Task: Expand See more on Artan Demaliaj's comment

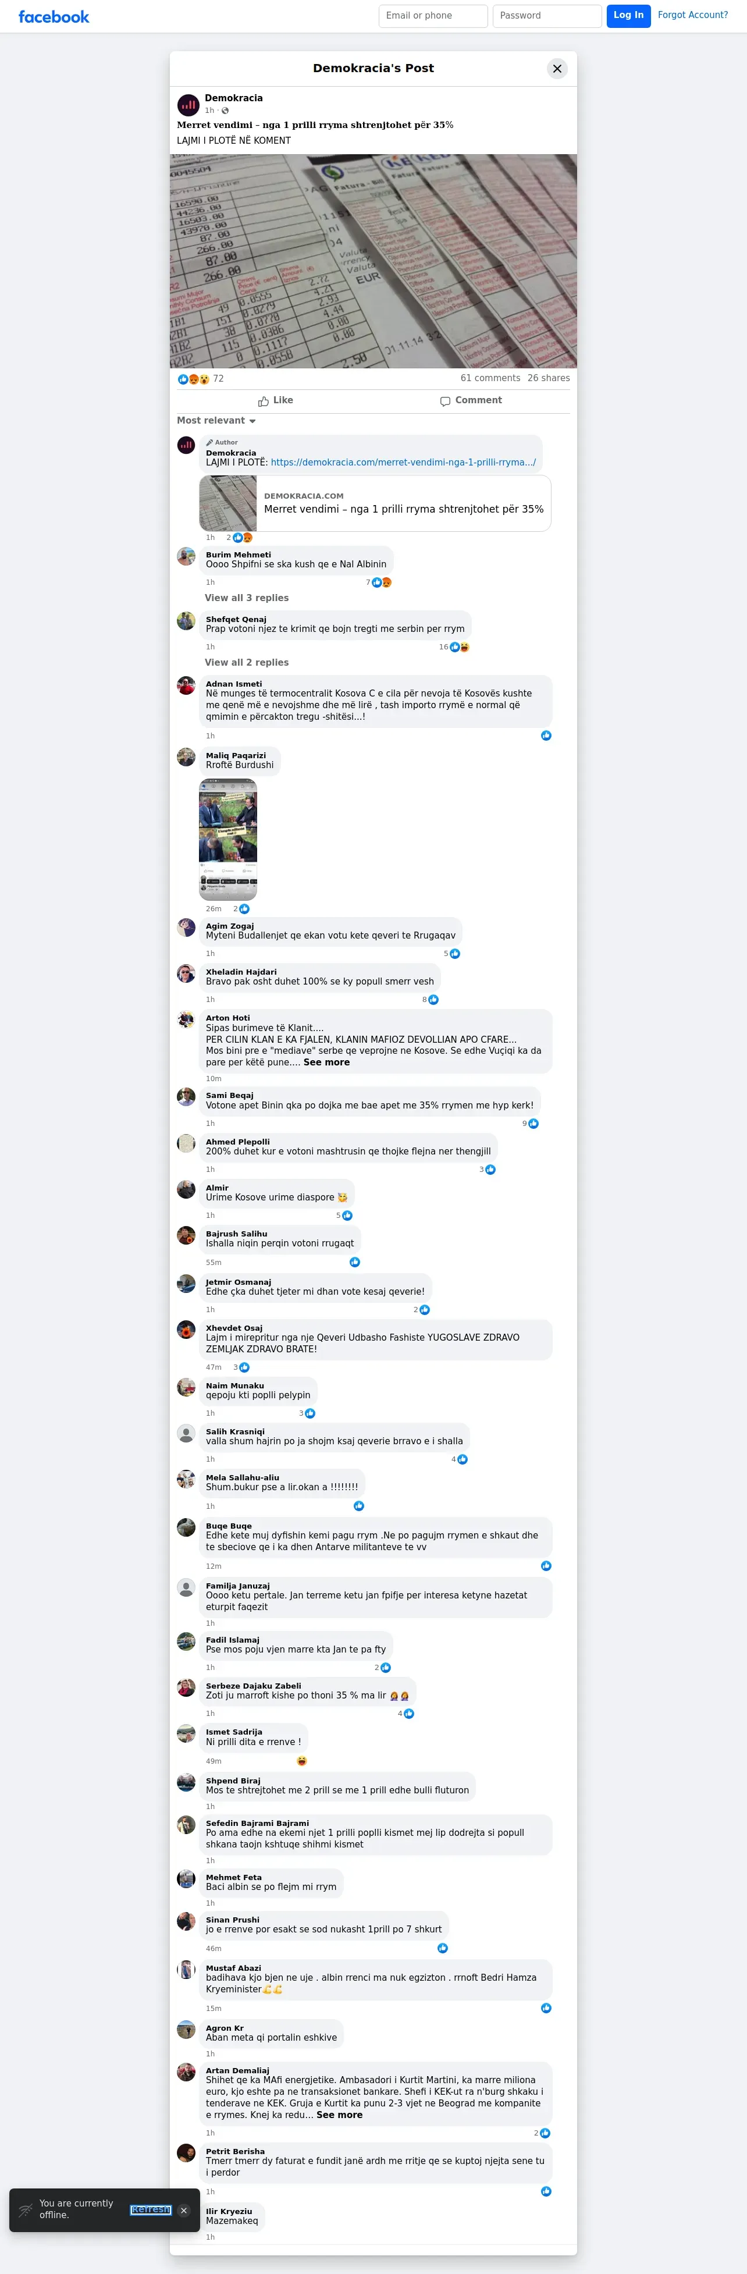Action: coord(339,2115)
